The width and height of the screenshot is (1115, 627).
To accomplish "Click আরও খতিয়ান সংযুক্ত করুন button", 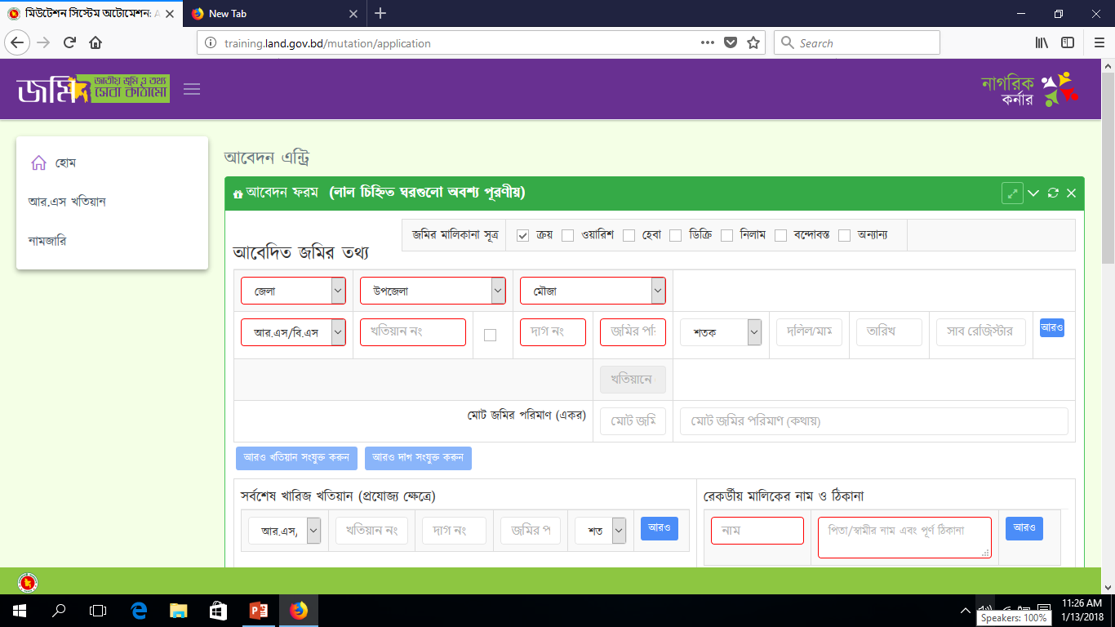I will (x=295, y=458).
